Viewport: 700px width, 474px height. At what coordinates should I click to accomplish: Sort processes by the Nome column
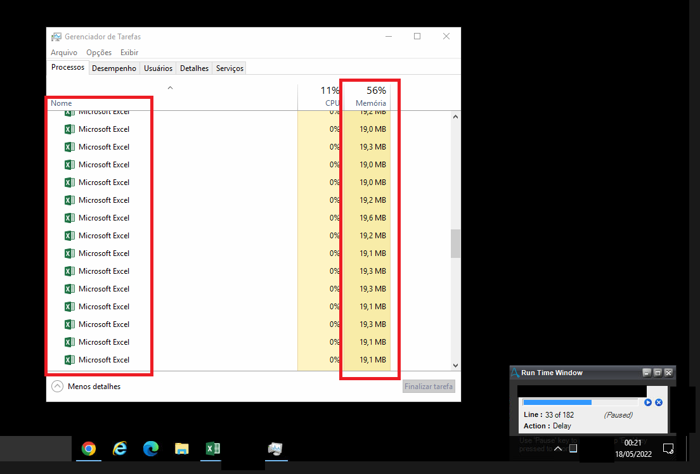click(x=61, y=103)
